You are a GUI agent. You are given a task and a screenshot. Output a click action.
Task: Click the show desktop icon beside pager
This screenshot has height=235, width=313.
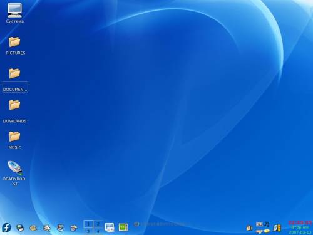(x=110, y=227)
